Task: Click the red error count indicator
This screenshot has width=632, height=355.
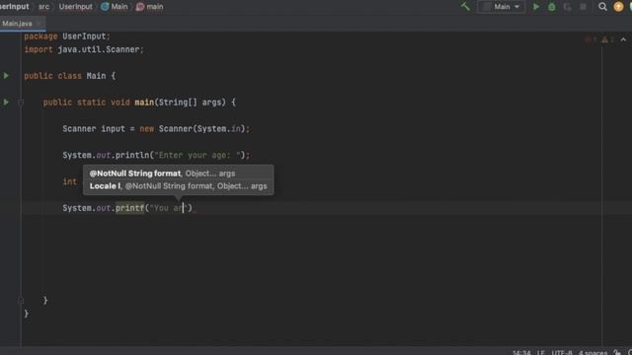Action: click(591, 39)
